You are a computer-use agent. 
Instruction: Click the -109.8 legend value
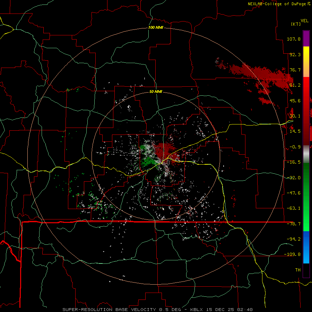tap(292, 254)
